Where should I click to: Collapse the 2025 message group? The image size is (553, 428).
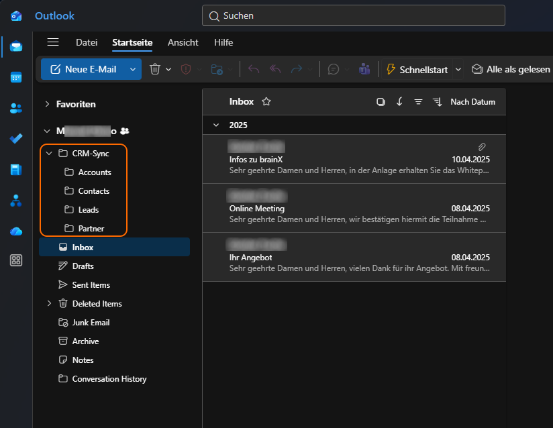[x=216, y=125]
